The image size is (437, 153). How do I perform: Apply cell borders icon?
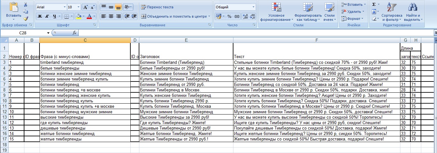pos(66,16)
